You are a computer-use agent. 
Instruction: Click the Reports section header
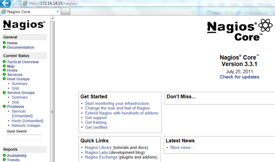click(x=24, y=149)
